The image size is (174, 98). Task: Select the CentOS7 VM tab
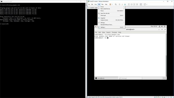click(x=93, y=8)
